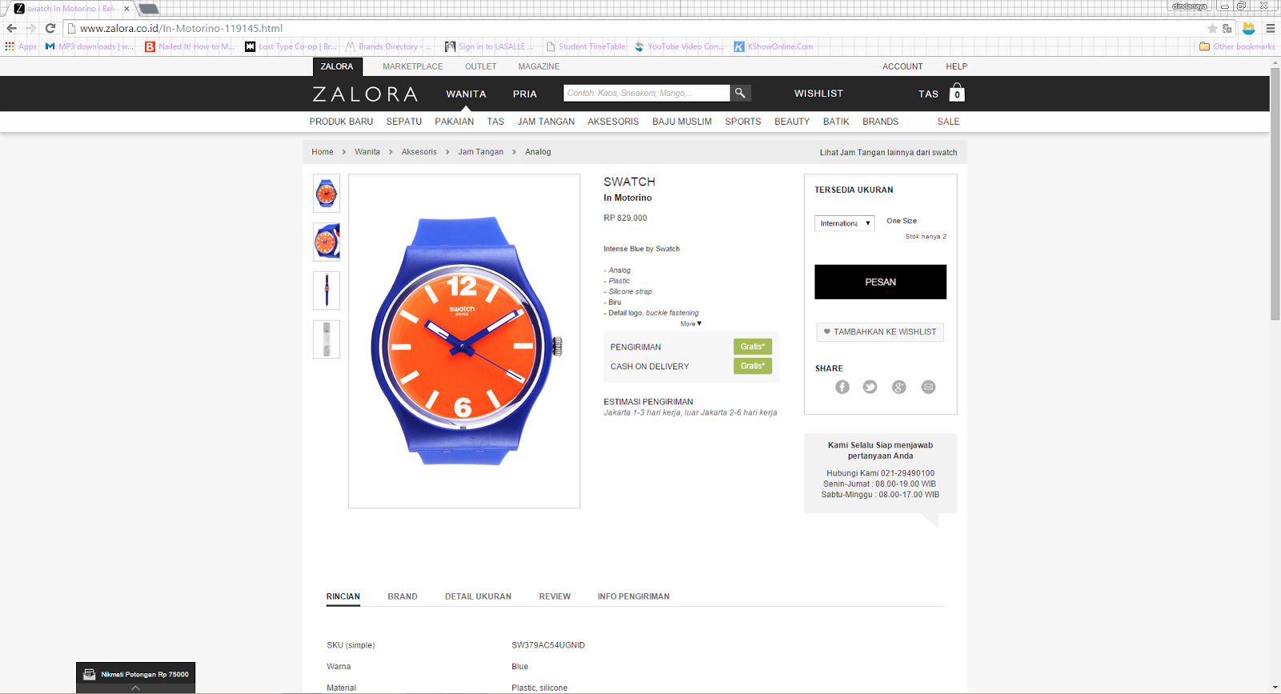This screenshot has width=1281, height=694.
Task: Open SEPATU category
Action: 404,122
